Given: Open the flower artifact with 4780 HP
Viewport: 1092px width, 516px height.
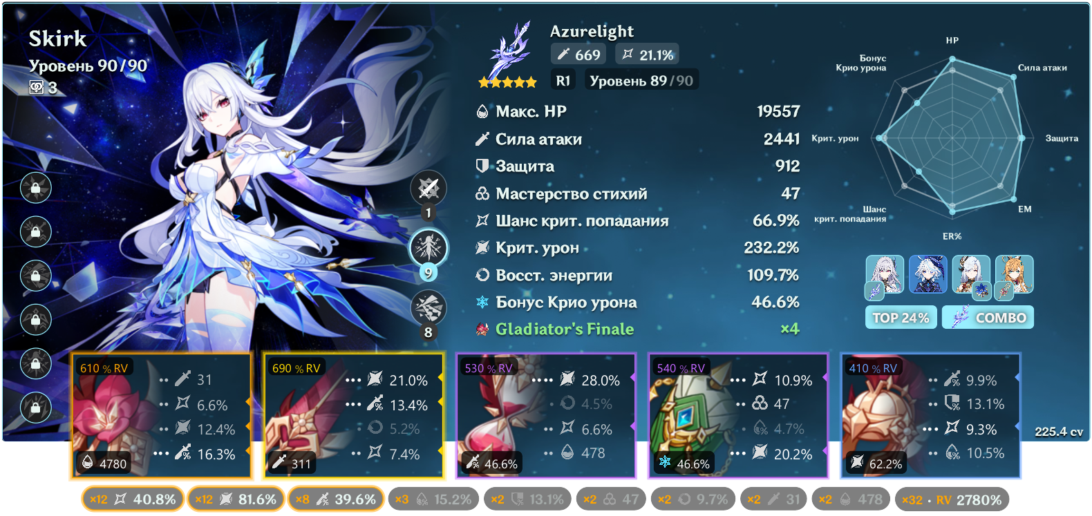Looking at the screenshot, I should 162,415.
